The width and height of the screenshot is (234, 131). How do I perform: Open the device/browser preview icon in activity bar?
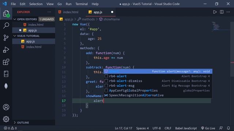(6, 74)
